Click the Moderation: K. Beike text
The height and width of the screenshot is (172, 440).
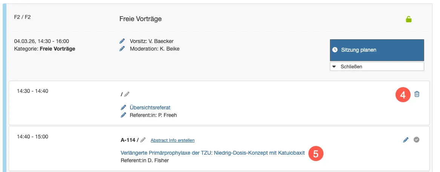155,49
